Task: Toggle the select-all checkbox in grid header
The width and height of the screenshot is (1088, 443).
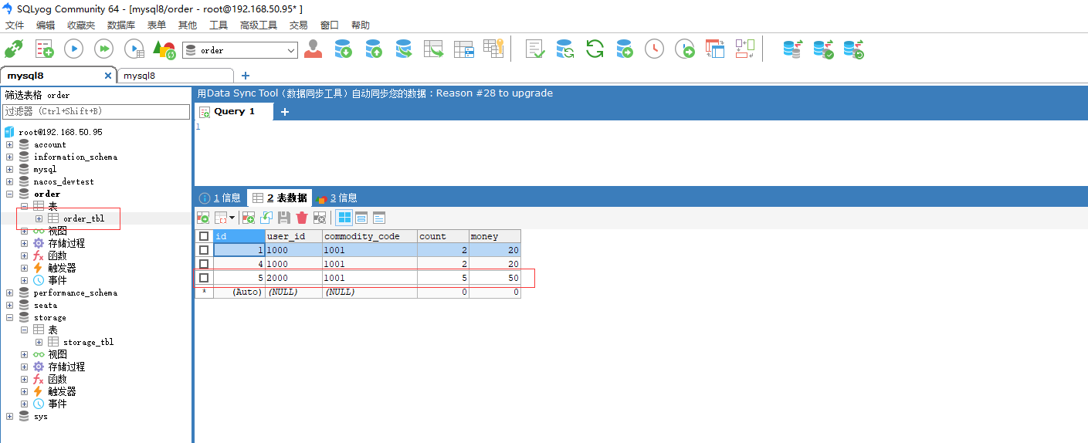Action: 204,236
